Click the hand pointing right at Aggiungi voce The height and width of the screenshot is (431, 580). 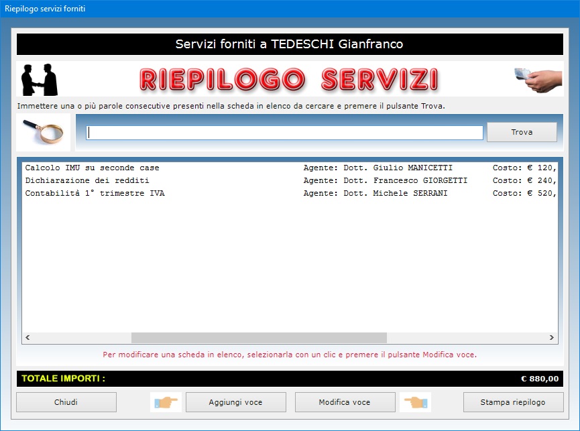pyautogui.click(x=166, y=402)
